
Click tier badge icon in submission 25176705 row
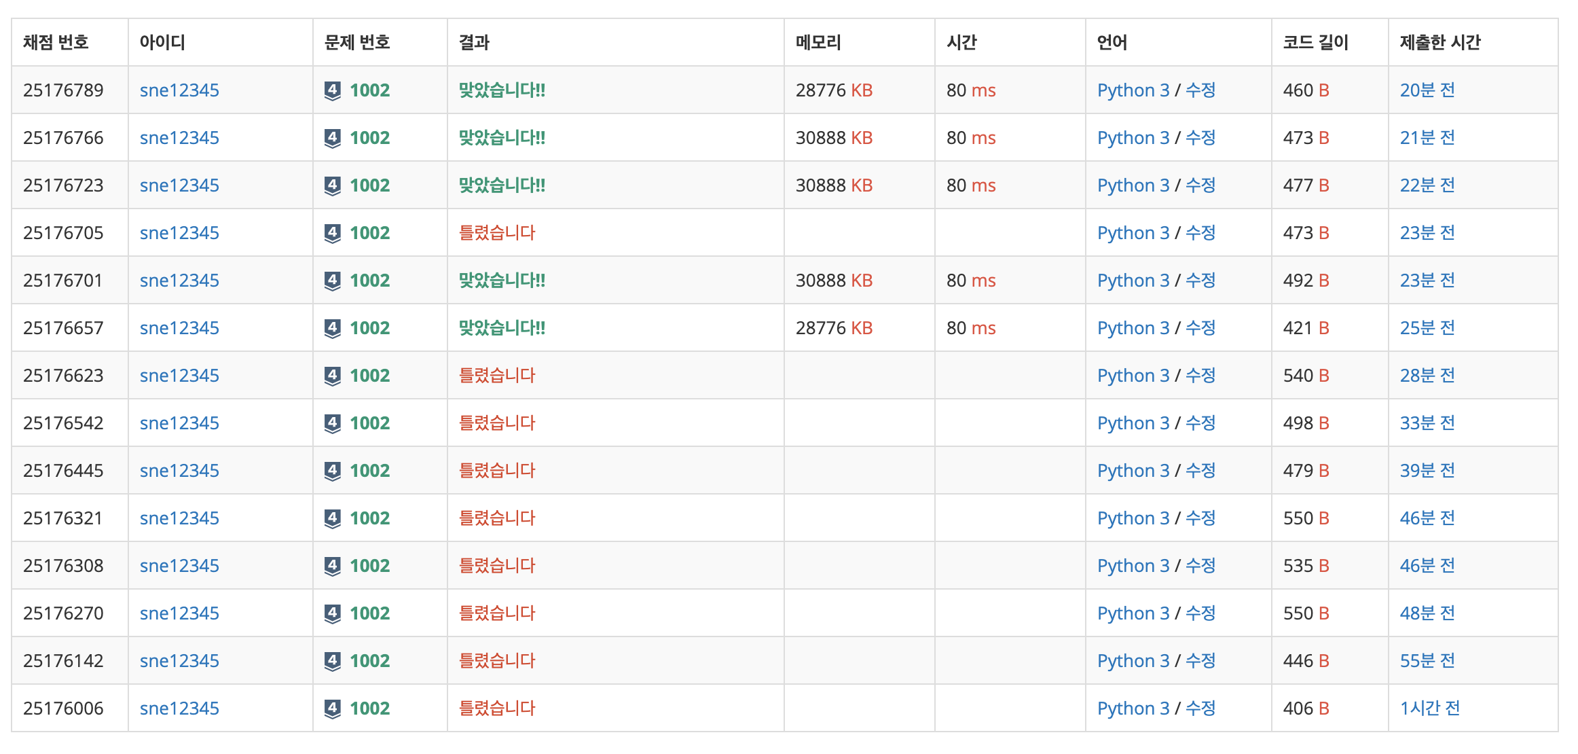(x=332, y=233)
